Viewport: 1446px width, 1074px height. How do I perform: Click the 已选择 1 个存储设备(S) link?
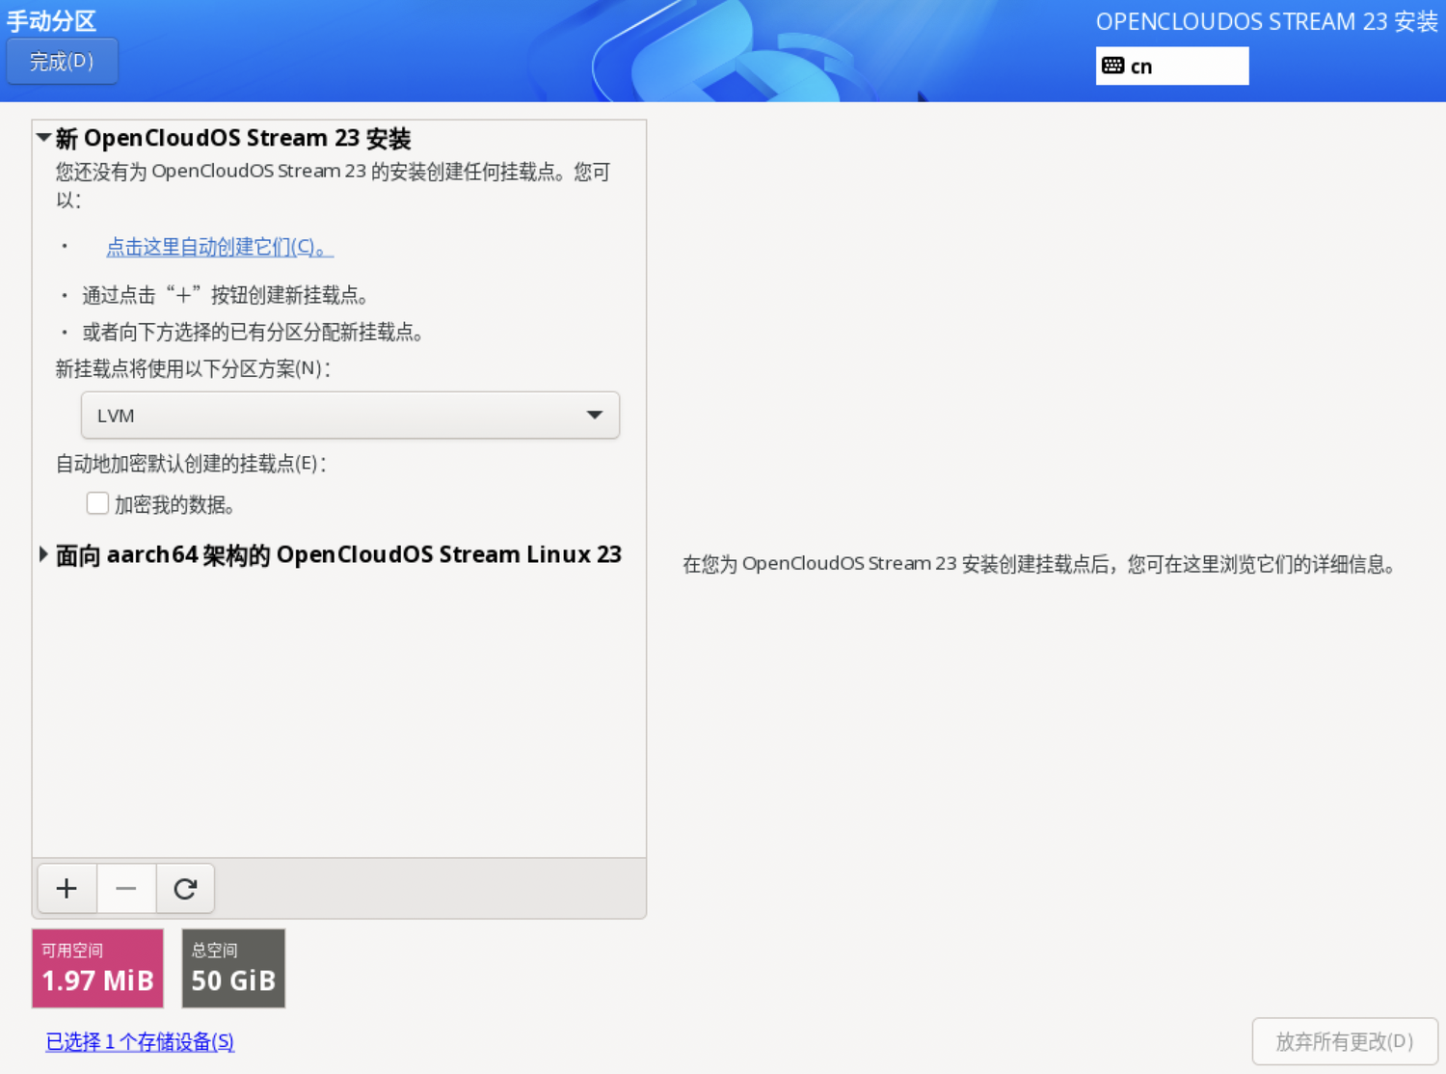click(139, 1042)
